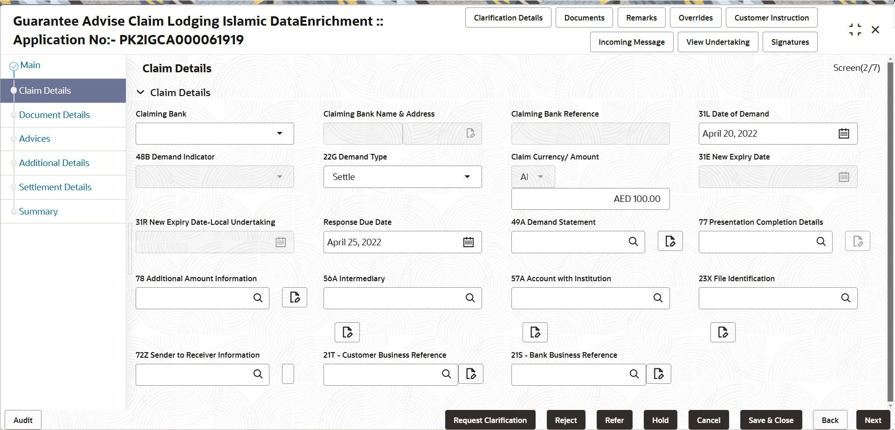This screenshot has width=895, height=430.
Task: Open the editor icon below 56A Intermediary
Action: click(x=347, y=332)
